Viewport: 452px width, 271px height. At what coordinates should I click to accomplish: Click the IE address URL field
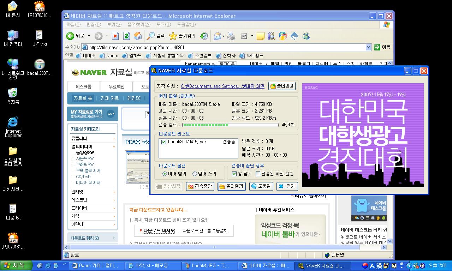click(227, 47)
